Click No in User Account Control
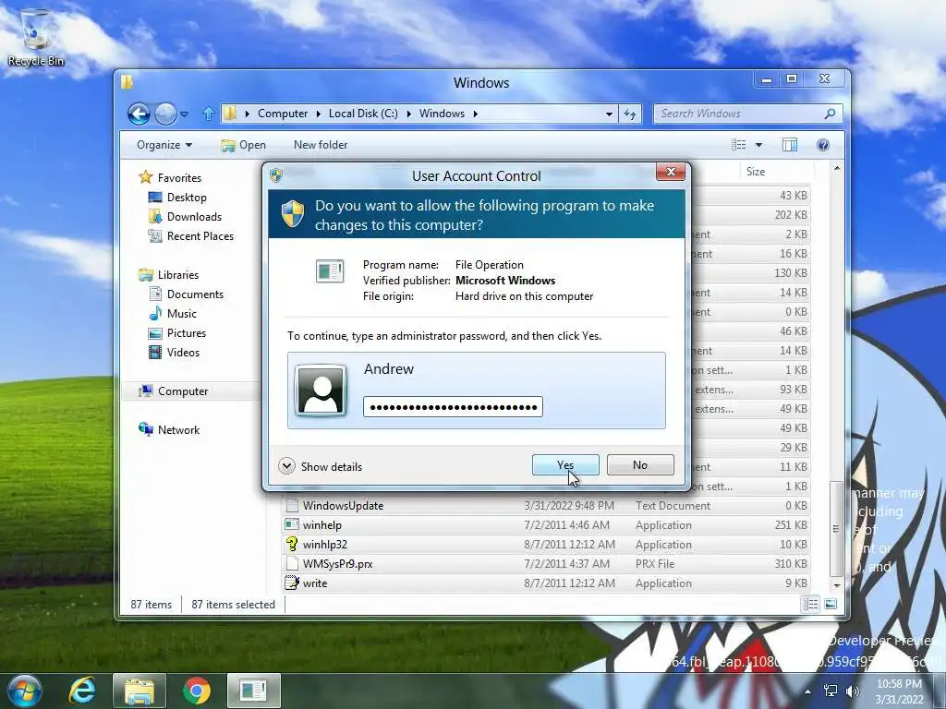946x709 pixels. (640, 465)
